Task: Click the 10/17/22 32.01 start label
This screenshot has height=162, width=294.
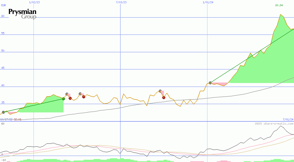Action: (11, 120)
